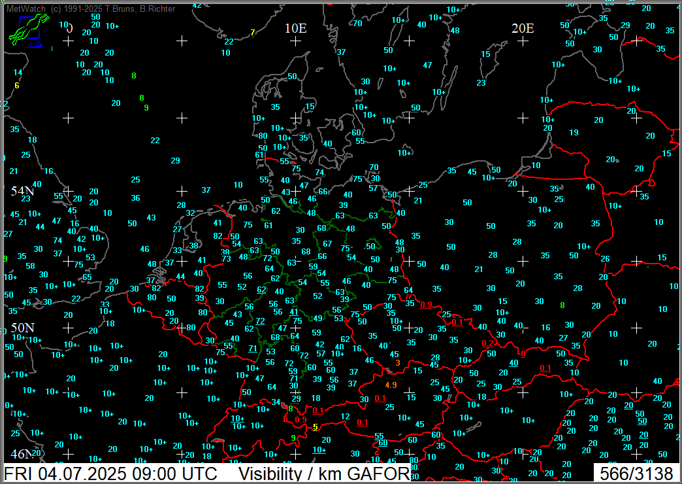Select the red '0.9' without underline
Screen dimensions: 682x484
pos(301,419)
